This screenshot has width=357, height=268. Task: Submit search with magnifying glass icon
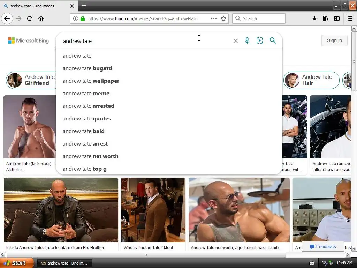273,40
